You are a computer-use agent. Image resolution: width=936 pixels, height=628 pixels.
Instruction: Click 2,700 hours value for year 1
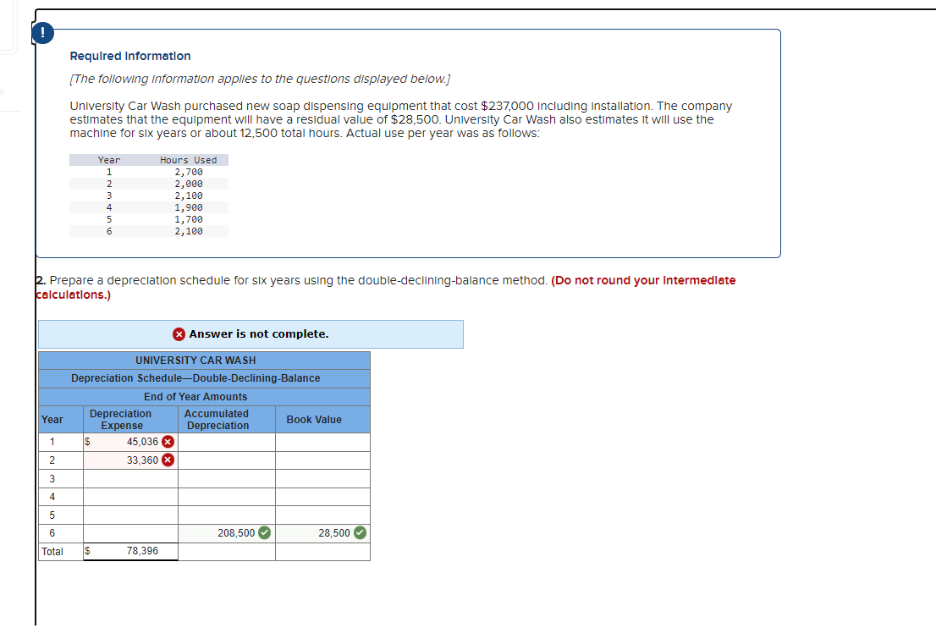[x=189, y=172]
